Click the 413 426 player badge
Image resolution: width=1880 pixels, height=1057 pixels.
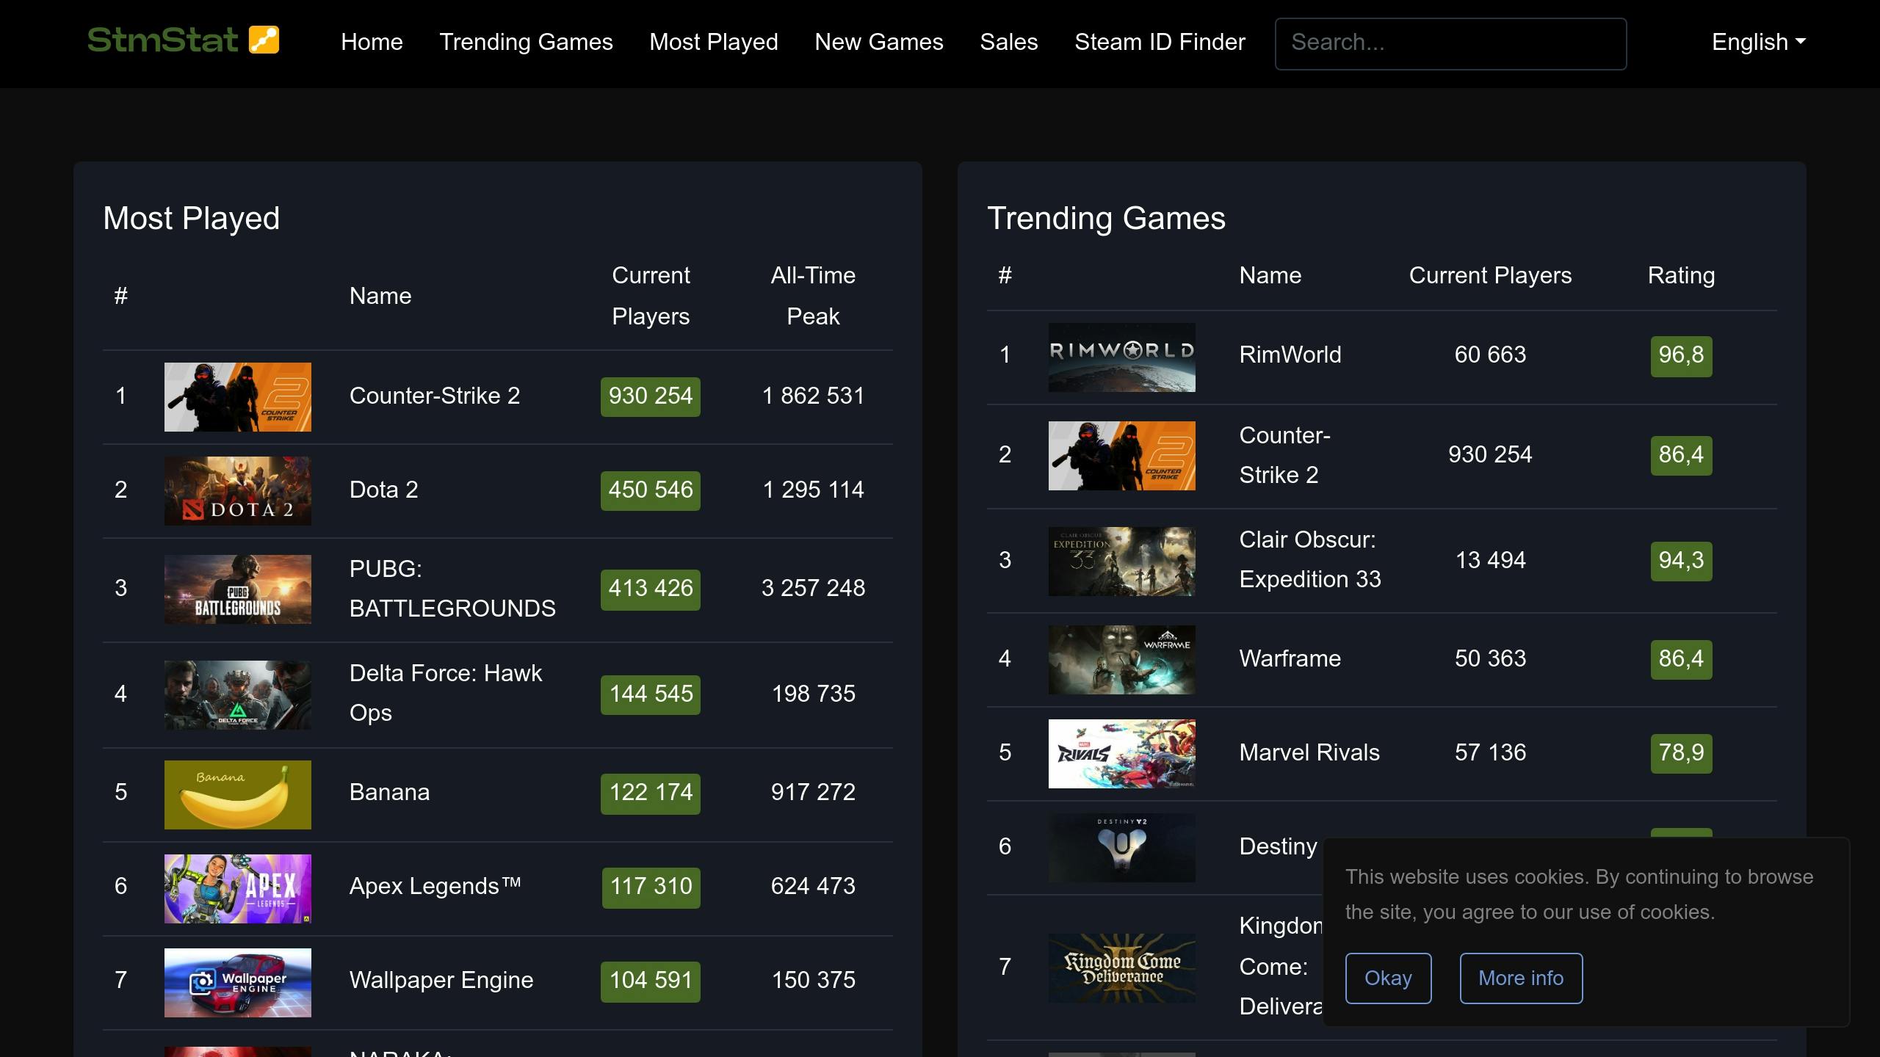(x=651, y=589)
